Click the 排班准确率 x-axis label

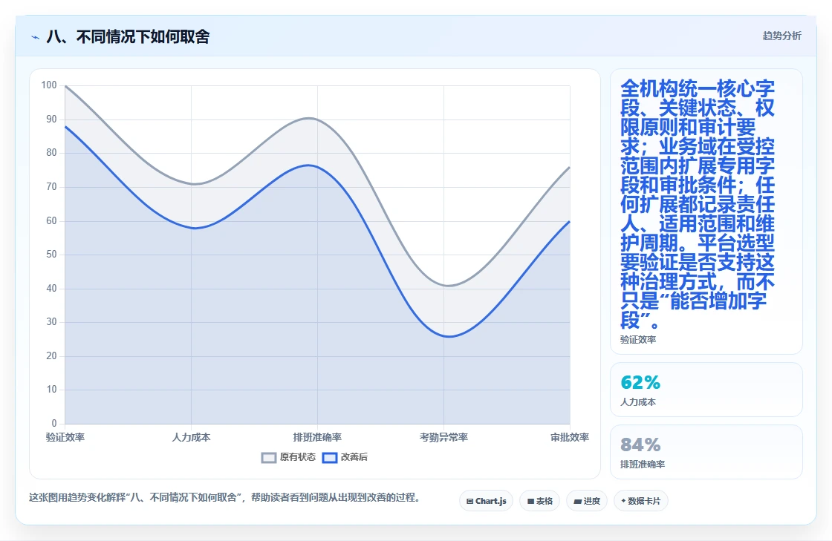click(317, 438)
